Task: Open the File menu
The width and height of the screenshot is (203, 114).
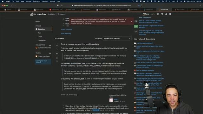Action: pos(13,1)
